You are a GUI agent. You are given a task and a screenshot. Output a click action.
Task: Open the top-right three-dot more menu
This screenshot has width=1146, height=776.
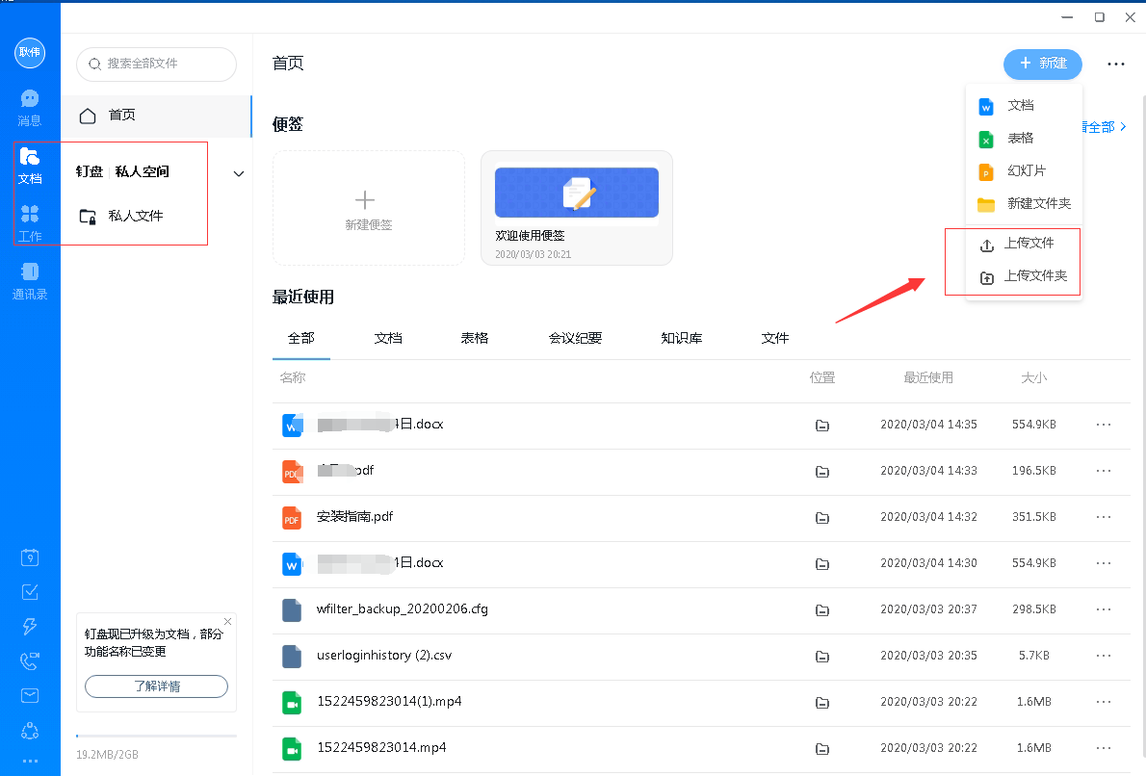click(x=1115, y=65)
